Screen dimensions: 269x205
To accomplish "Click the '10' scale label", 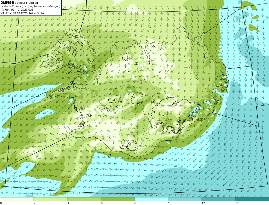I will tap(169, 203).
